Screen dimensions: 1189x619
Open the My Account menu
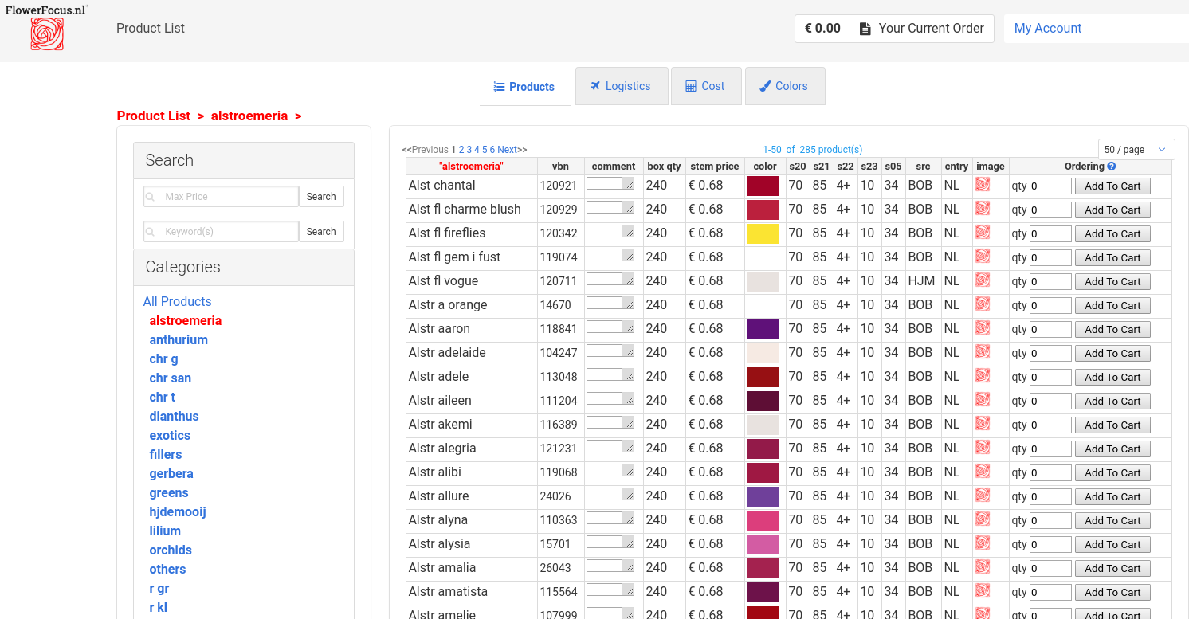tap(1047, 29)
